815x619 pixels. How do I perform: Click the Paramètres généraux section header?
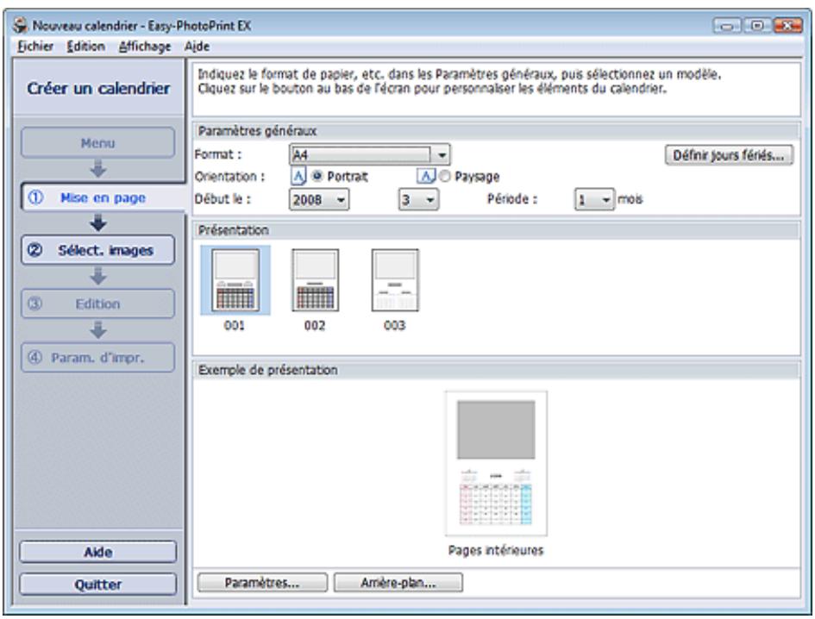[x=497, y=131]
